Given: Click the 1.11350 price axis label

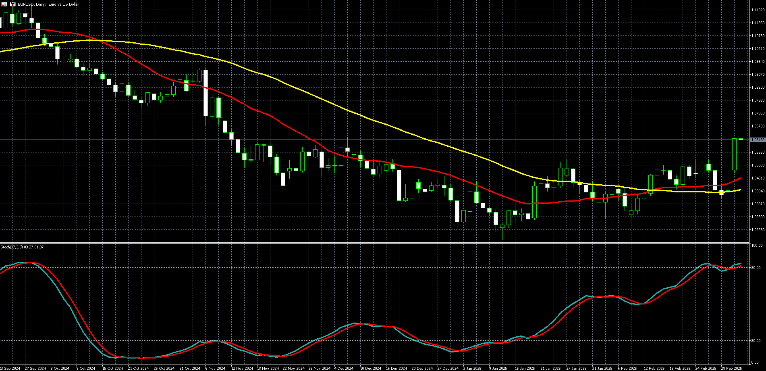Looking at the screenshot, I should pos(758,23).
